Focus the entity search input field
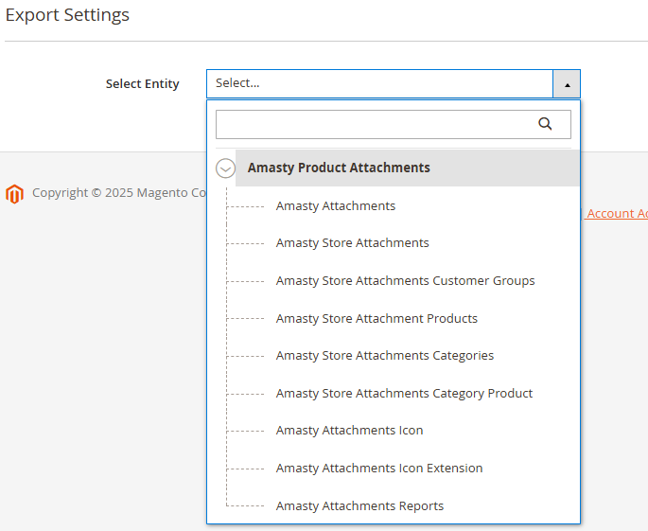This screenshot has height=531, width=648. point(393,124)
